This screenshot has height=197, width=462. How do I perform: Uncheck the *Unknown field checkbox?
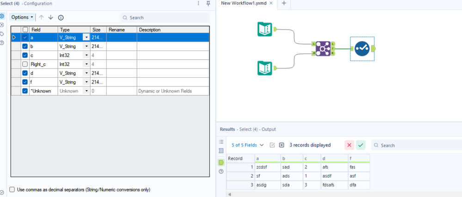point(25,91)
